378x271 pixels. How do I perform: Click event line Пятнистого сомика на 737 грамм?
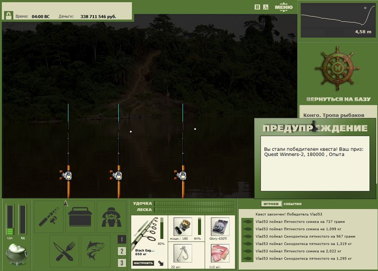tap(300, 222)
